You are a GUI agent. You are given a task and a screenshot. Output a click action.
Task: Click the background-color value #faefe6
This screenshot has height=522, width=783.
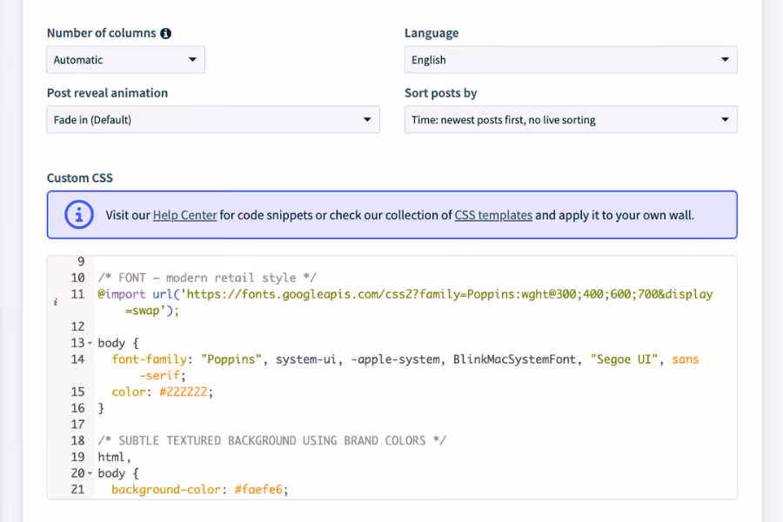[x=258, y=490]
